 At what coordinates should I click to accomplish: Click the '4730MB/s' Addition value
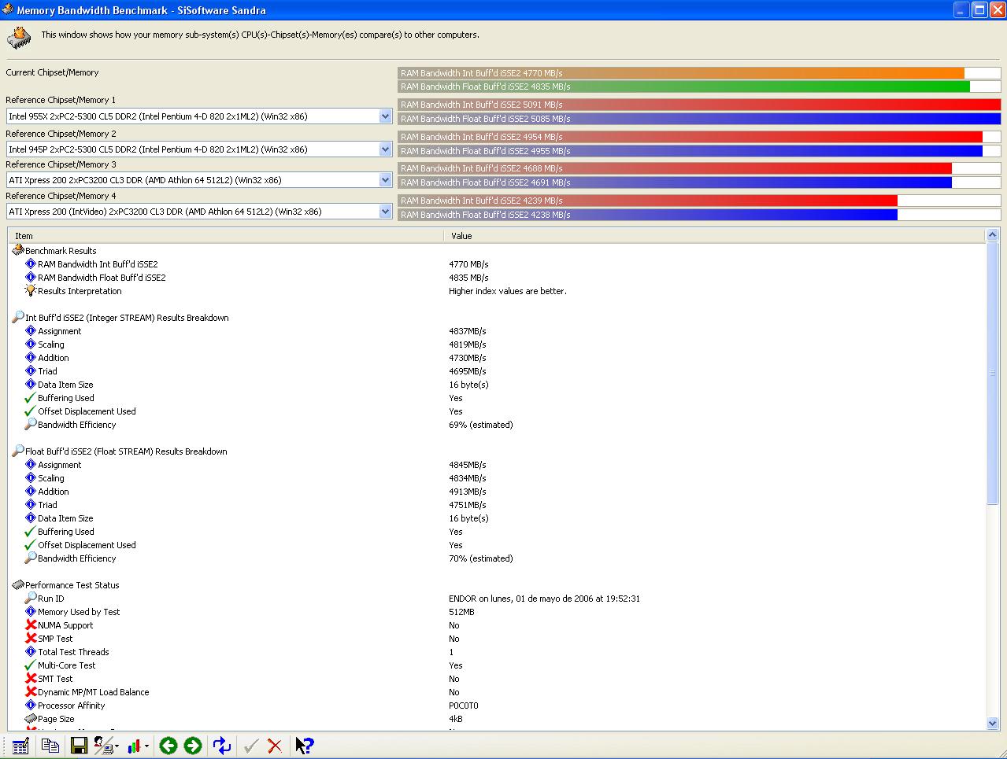[x=468, y=358]
